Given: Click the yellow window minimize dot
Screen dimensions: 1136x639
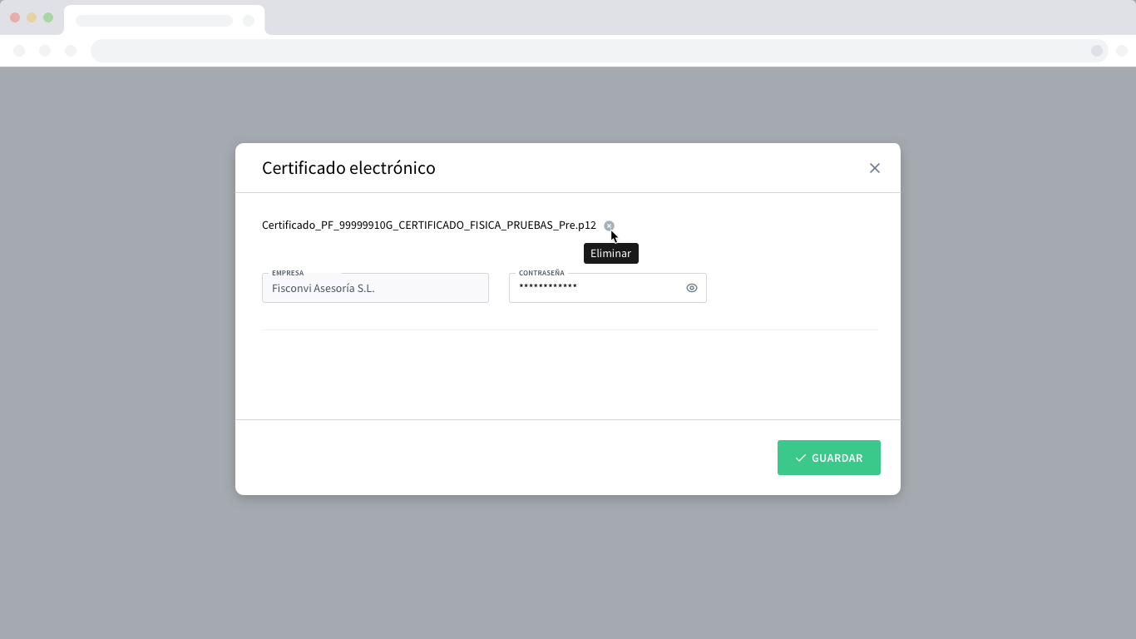Looking at the screenshot, I should click(32, 17).
